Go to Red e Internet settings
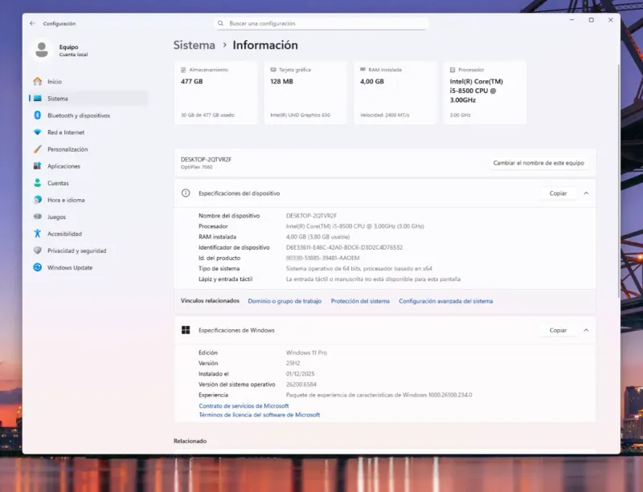The image size is (643, 492). (x=88, y=132)
